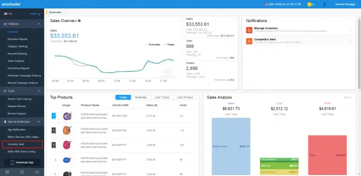Viewport: 361px width, 176px height.
Task: Click the Download App button
Action: click(22, 162)
